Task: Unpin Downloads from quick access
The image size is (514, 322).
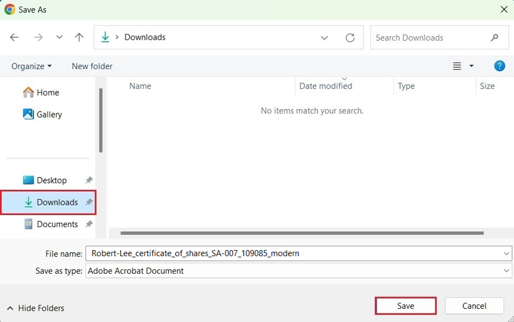Action: click(x=89, y=202)
